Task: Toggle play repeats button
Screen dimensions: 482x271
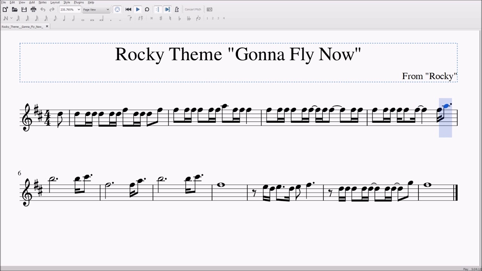Action: point(158,9)
